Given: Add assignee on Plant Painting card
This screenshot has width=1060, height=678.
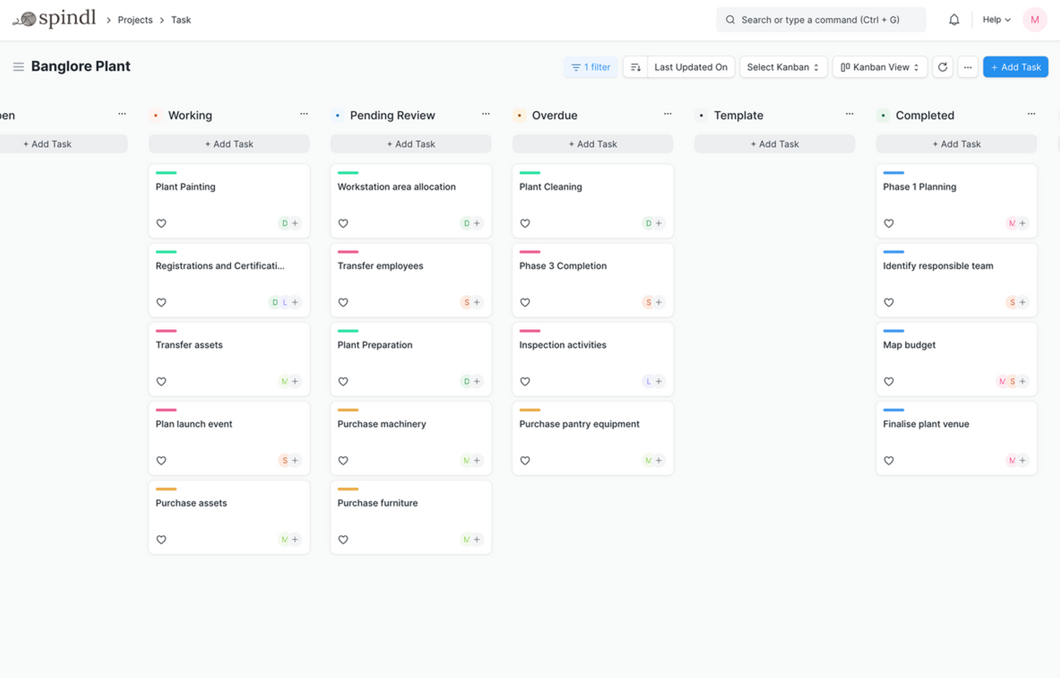Looking at the screenshot, I should pyautogui.click(x=295, y=223).
